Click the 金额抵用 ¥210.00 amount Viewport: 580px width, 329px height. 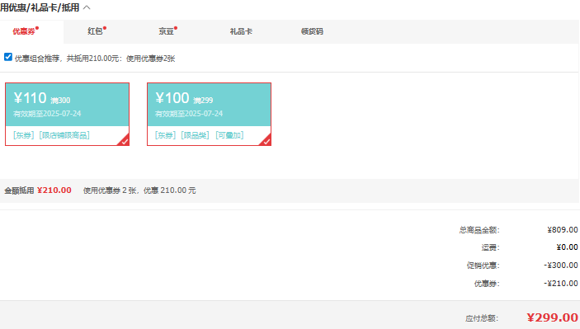tap(54, 190)
